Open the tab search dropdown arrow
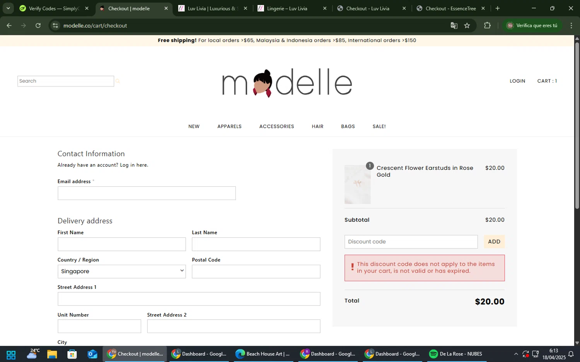Screen dimensions: 580x362 pyautogui.click(x=8, y=8)
